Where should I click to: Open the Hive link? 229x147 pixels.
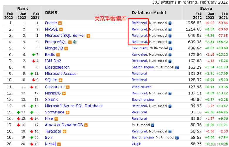[x=49, y=118]
